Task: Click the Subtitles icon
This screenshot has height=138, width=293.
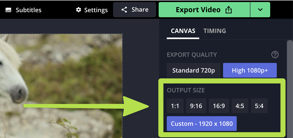Action: [x=8, y=10]
